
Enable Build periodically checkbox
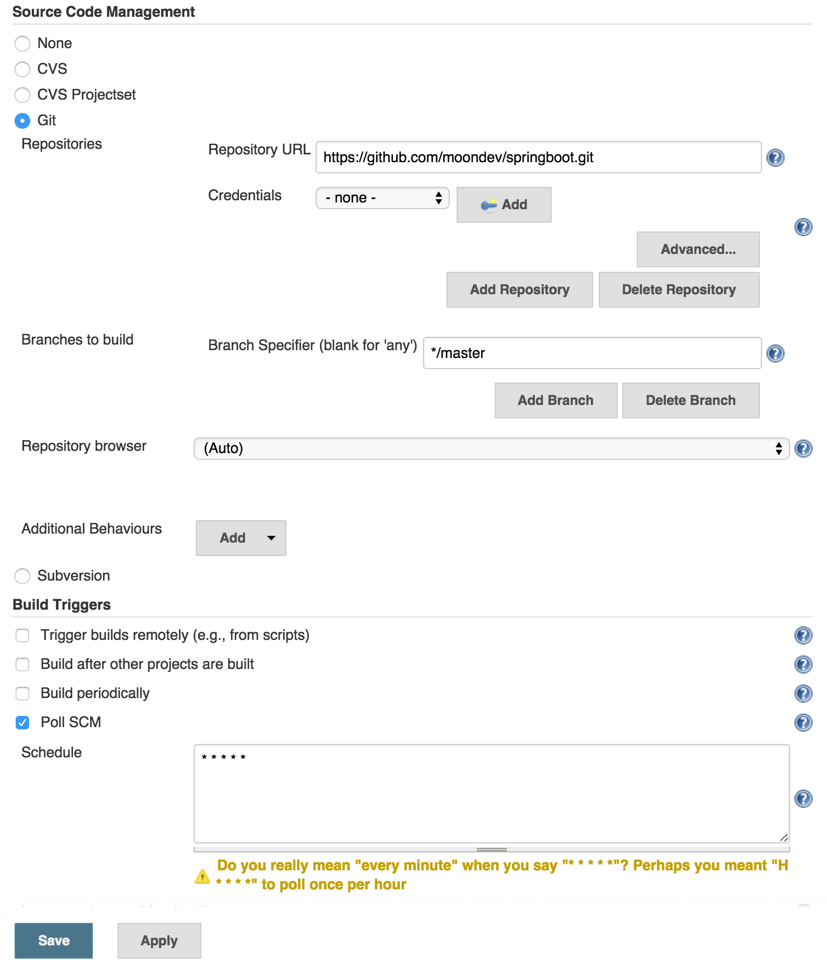22,694
